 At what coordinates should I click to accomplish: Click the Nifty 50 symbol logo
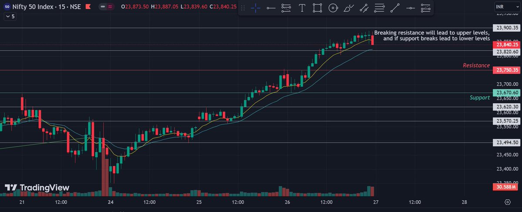coord(7,7)
